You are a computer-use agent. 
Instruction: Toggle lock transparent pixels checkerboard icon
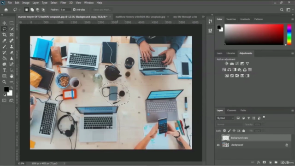[x=224, y=130]
